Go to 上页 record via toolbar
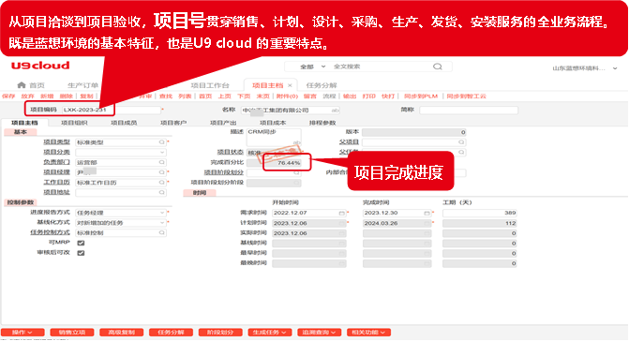Viewport: 629px width, 341px height. coord(225,96)
